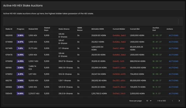186x108 pixels.
Task: Sort by Staked Days column header
Action: (x=47, y=29)
